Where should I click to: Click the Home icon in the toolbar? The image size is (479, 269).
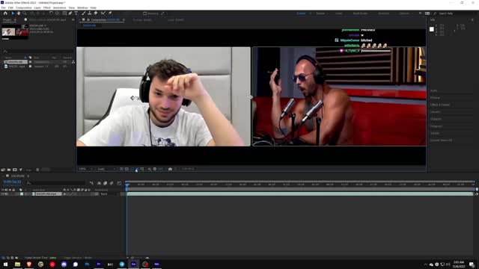pos(5,13)
